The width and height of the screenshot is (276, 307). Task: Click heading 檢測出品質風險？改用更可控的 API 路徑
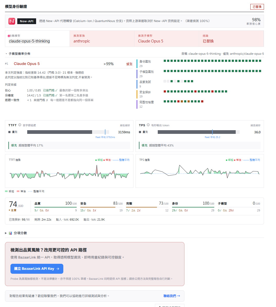click(x=48, y=250)
